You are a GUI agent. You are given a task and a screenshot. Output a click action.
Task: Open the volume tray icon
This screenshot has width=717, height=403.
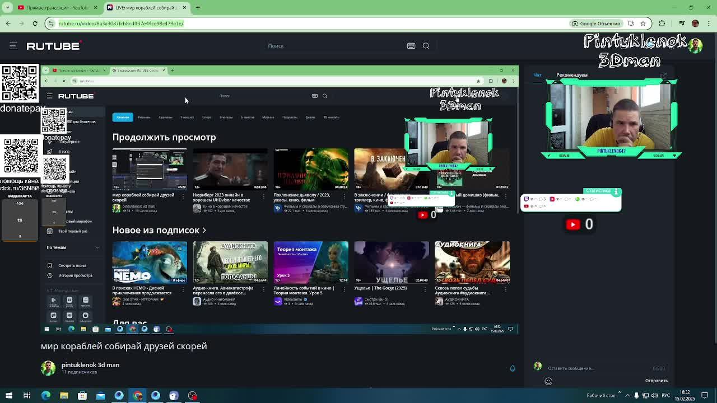pos(655,396)
